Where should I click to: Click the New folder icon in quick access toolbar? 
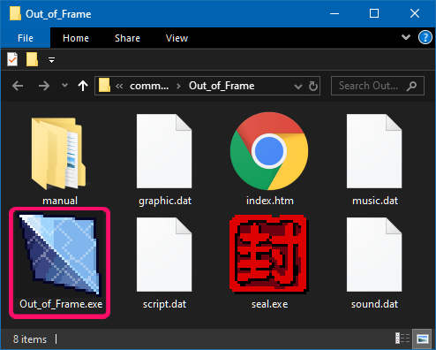coord(32,59)
